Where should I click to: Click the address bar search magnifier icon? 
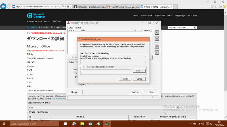click(x=62, y=6)
